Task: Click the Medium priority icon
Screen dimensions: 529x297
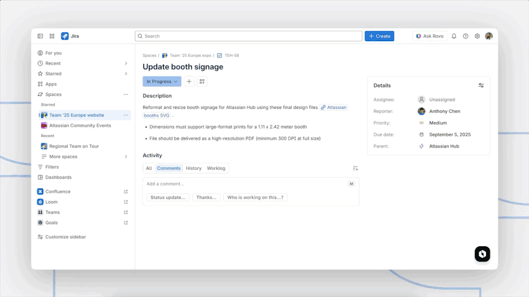Action: tap(422, 123)
